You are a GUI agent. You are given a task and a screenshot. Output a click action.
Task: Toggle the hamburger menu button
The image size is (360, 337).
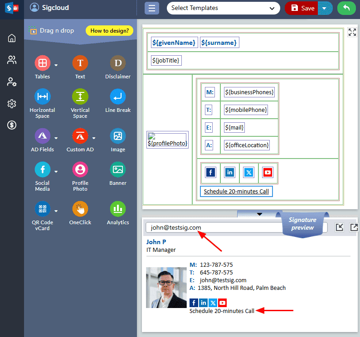[x=152, y=8]
